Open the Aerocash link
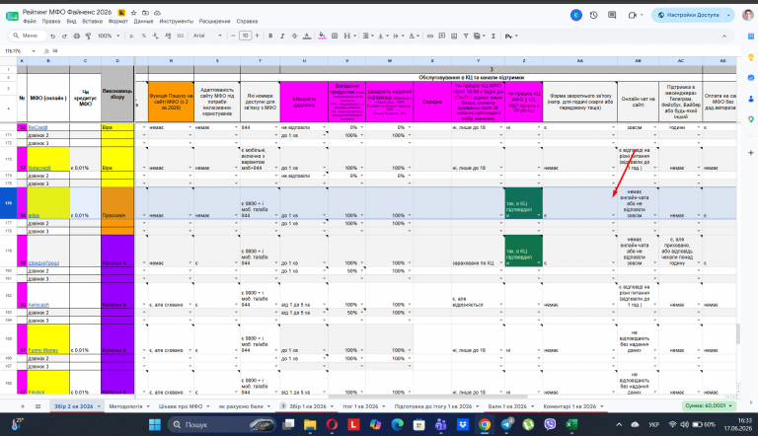This screenshot has height=436, width=758. [38, 305]
